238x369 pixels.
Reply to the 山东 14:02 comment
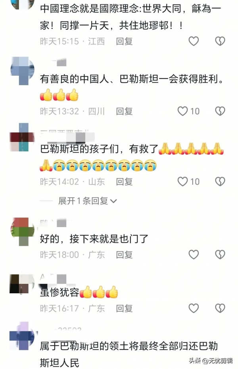[x=124, y=182]
